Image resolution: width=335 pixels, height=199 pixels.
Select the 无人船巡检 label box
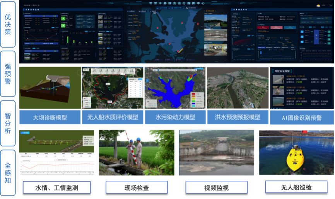[x=296, y=187]
